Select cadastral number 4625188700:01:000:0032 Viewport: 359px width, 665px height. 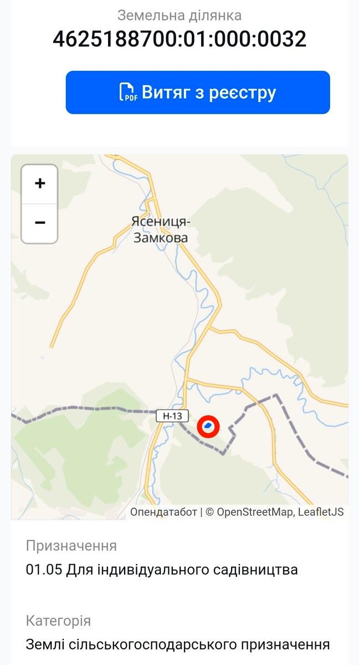point(179,39)
